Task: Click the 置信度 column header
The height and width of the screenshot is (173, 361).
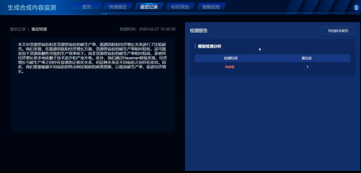Action: [x=307, y=58]
